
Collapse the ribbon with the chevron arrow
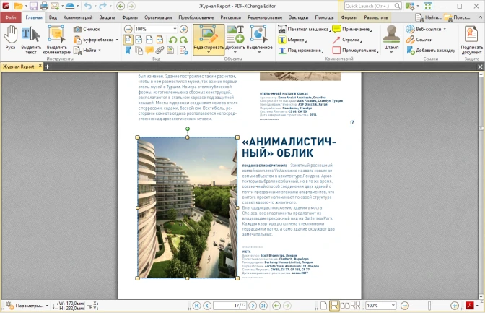click(x=479, y=17)
